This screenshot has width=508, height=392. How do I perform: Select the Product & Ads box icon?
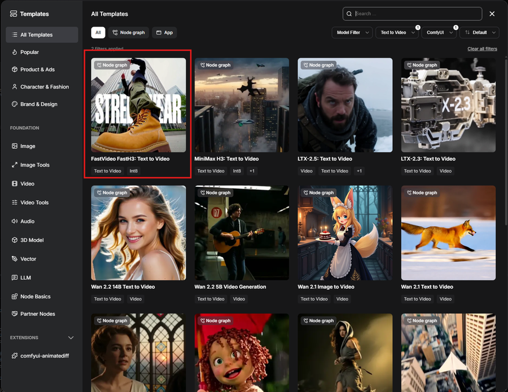pyautogui.click(x=15, y=69)
